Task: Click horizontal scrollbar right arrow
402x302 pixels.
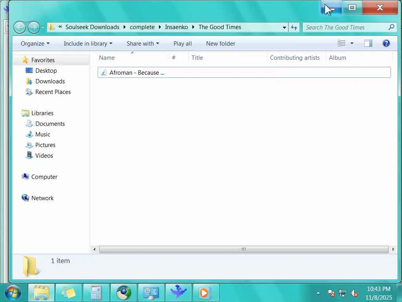Action: (393, 249)
